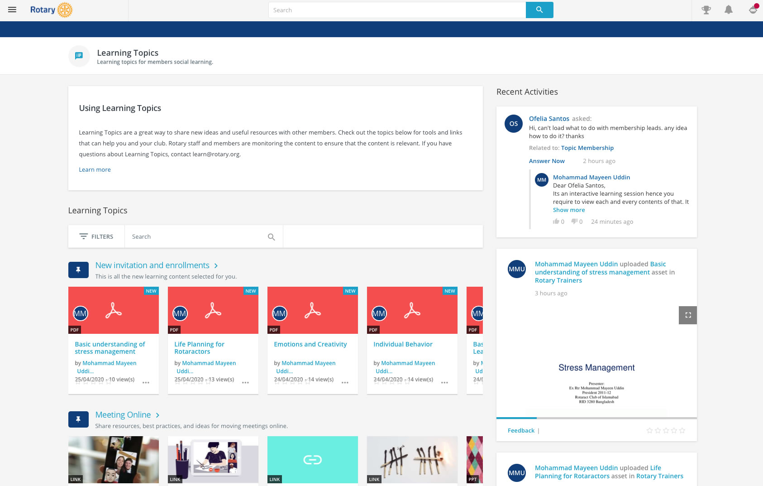
Task: Expand Show more on Mohammad's answer
Action: pyautogui.click(x=569, y=210)
